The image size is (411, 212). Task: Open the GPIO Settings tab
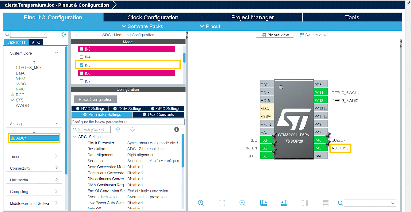coord(165,109)
